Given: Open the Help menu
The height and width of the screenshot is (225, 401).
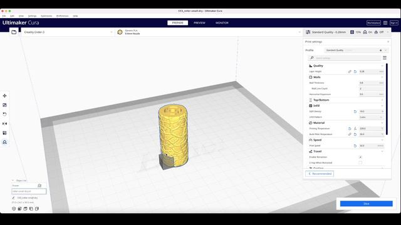Looking at the screenshot, I should tap(75, 16).
